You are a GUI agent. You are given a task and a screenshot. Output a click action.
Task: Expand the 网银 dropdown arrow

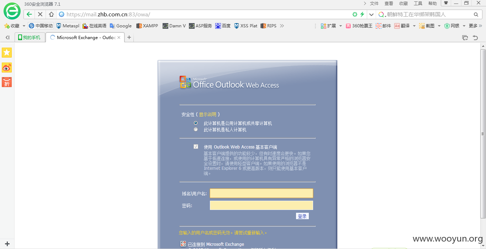[x=464, y=26]
